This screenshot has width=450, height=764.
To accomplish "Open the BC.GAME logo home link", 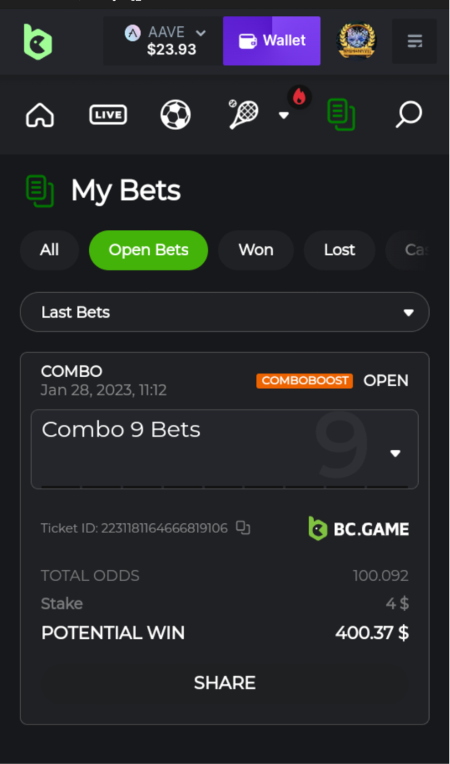I will coord(38,41).
